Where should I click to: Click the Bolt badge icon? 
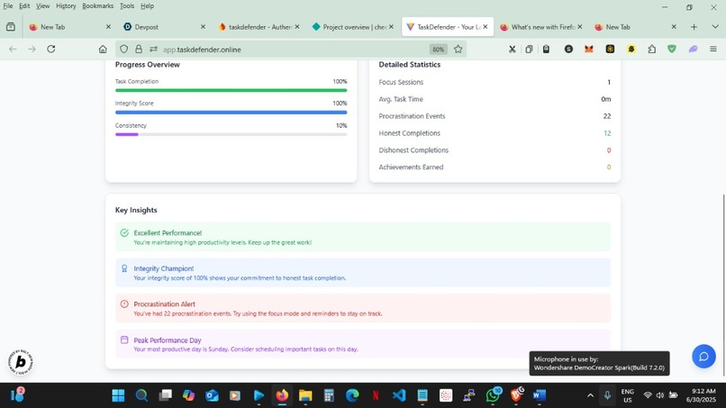(21, 362)
